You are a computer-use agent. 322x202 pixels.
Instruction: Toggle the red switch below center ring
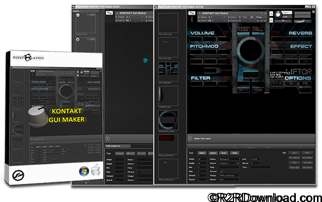coord(250,66)
